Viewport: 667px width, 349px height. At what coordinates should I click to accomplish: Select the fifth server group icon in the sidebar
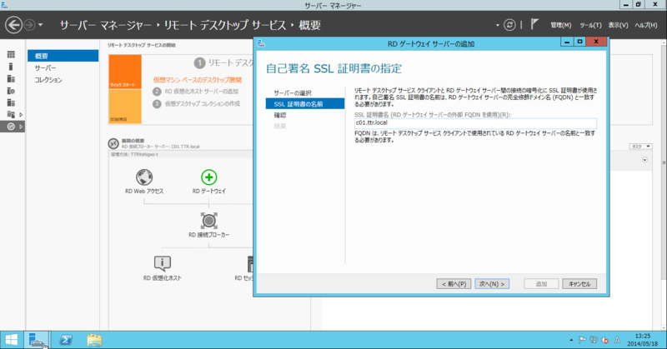pos(11,102)
